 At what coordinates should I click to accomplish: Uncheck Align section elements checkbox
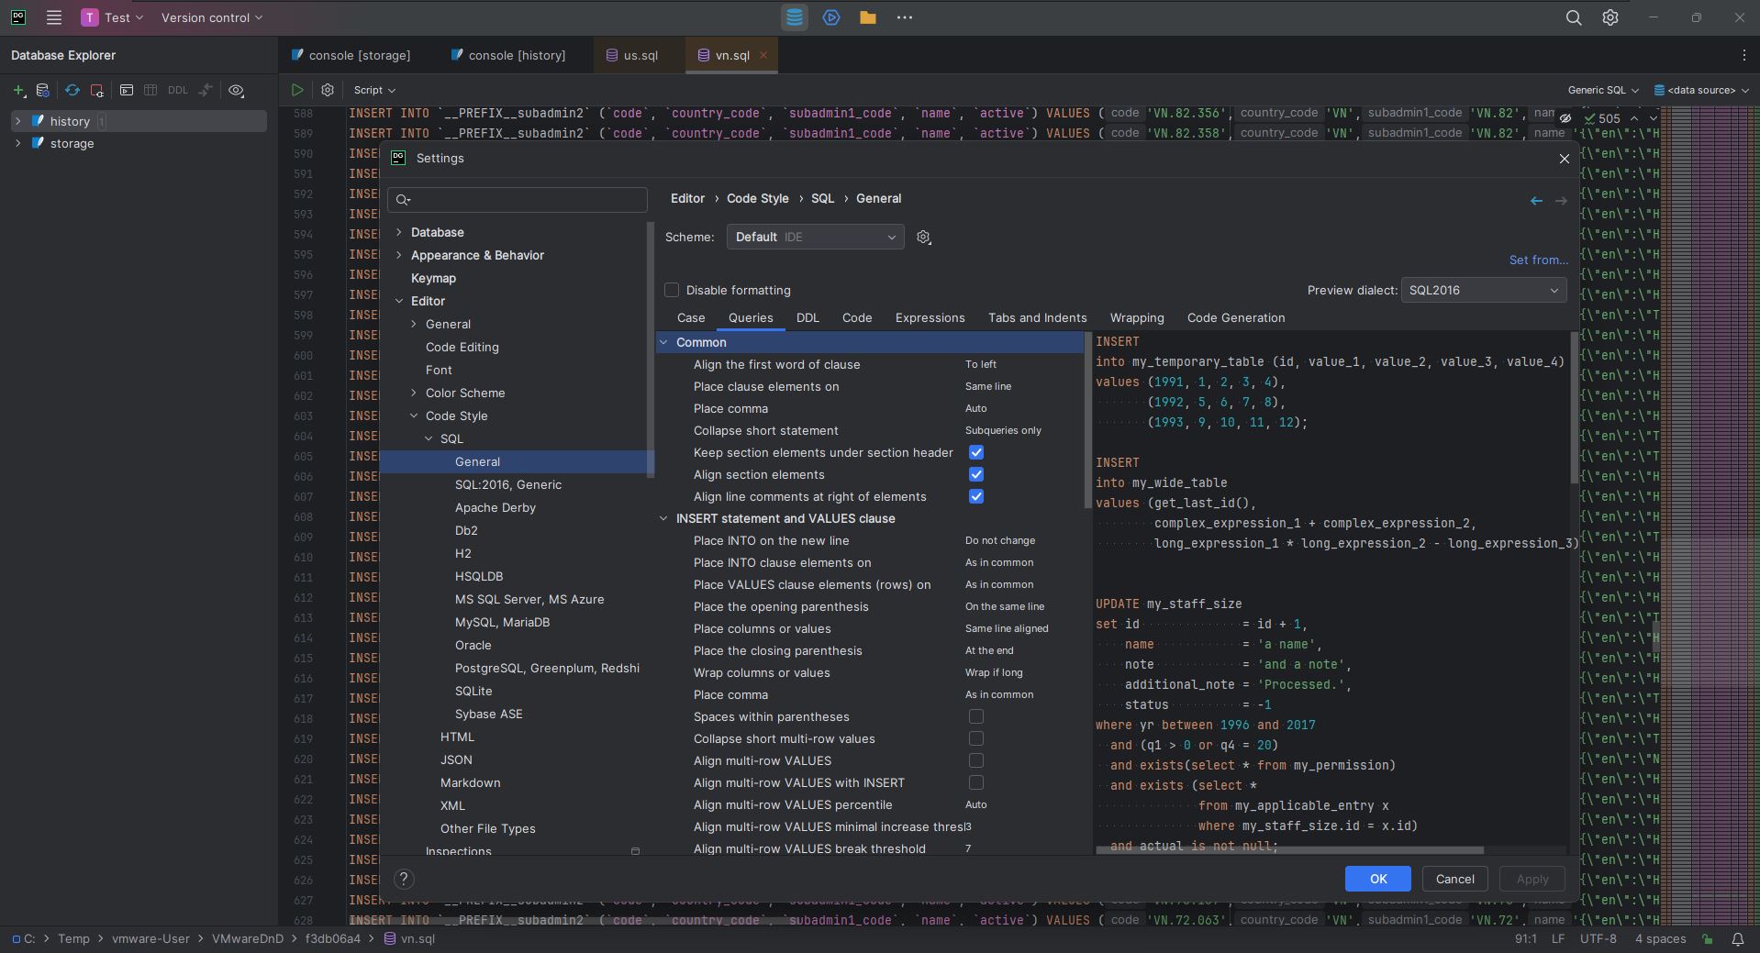coord(975,474)
